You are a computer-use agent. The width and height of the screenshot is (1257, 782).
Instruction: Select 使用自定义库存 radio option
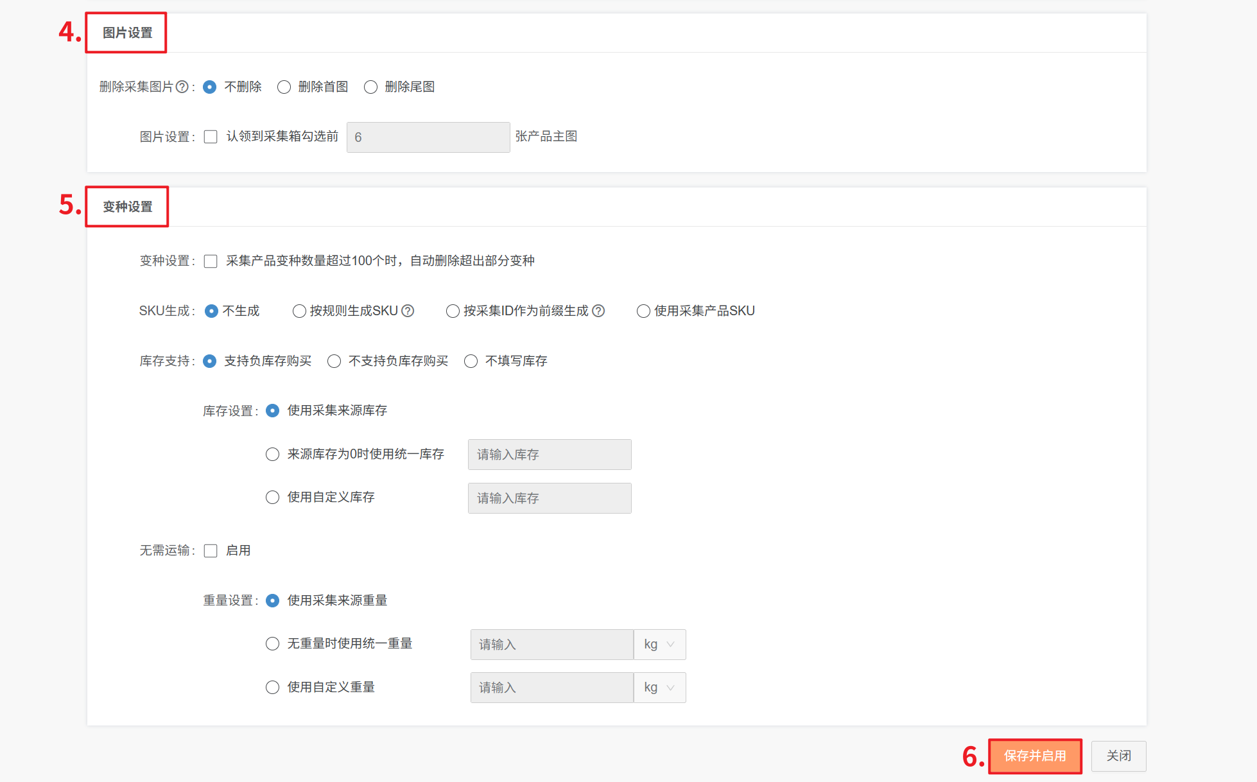272,498
